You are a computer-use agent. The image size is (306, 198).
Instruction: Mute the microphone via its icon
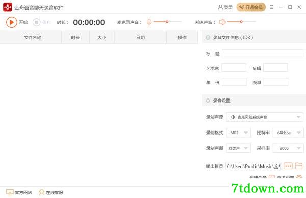[x=149, y=22]
